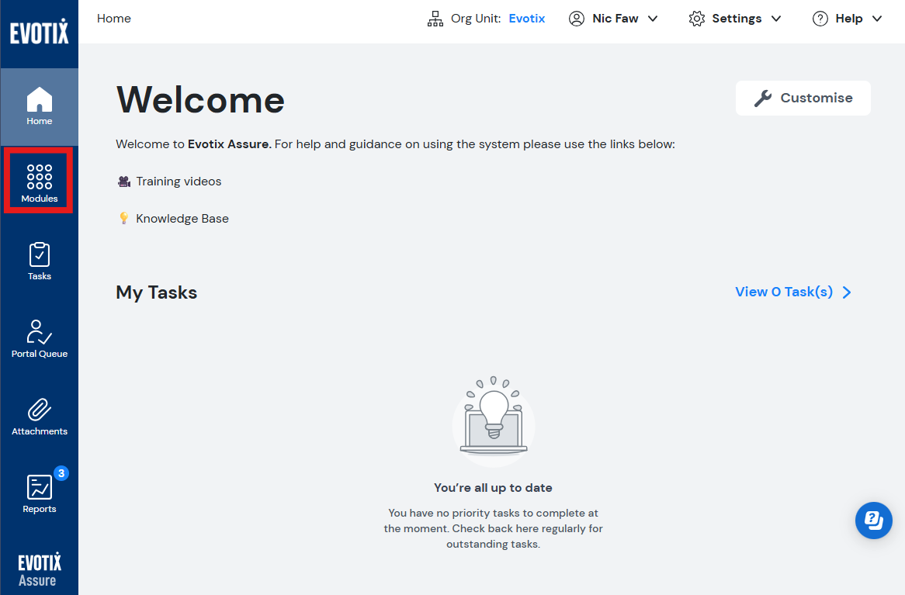Open the Settings menu

[x=735, y=19]
